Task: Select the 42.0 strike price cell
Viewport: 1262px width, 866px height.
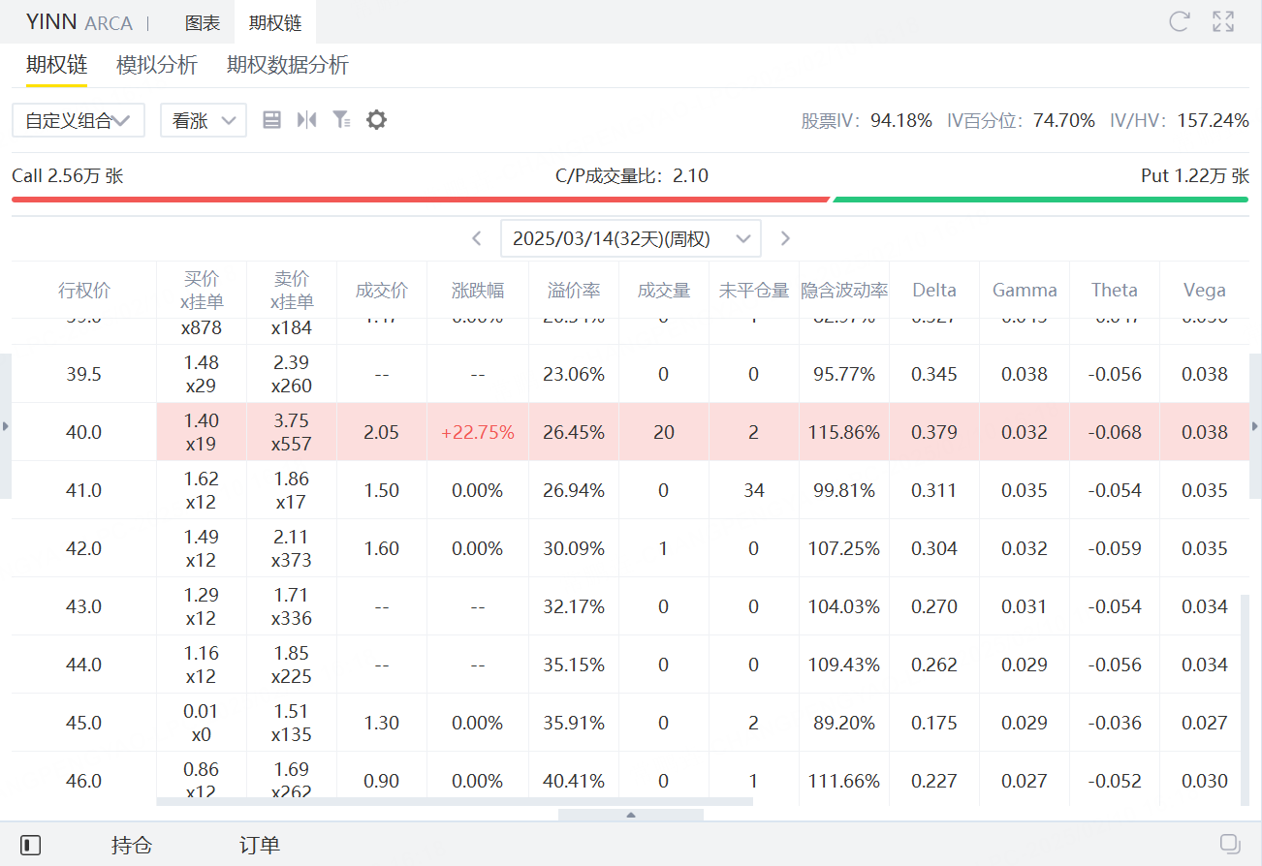Action: (84, 548)
